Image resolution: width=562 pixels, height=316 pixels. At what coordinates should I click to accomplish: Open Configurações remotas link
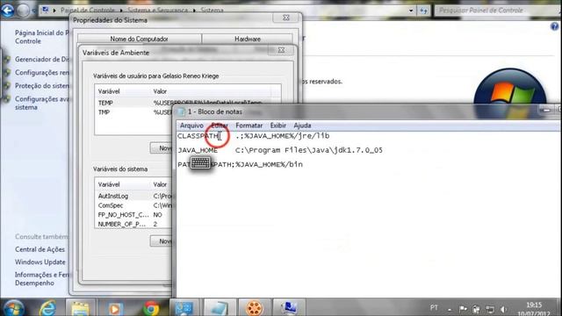pos(41,72)
